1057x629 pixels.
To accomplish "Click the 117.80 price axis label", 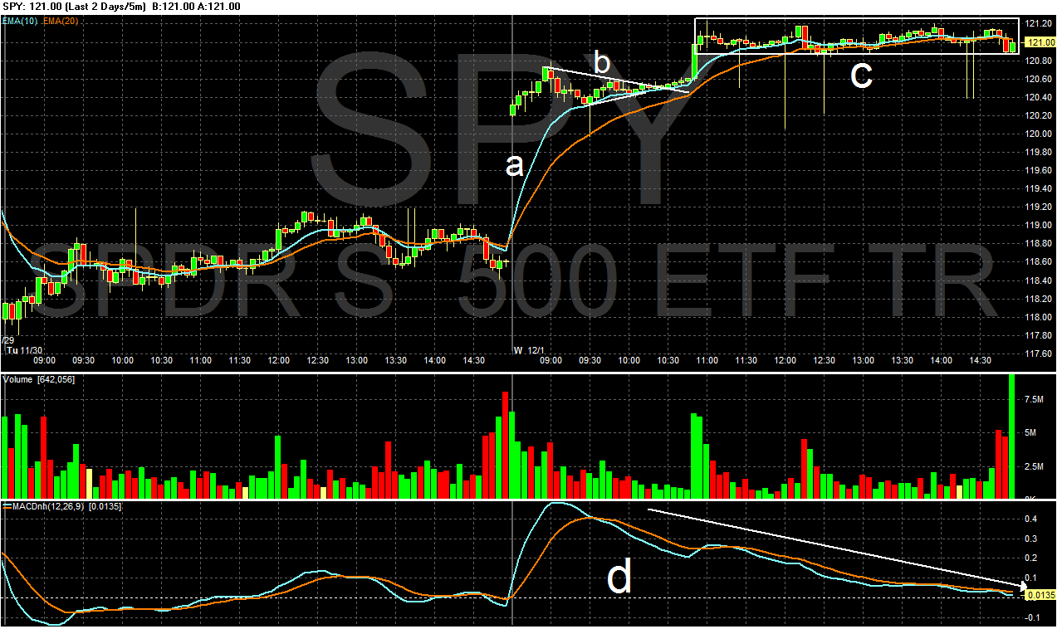I will [x=1040, y=335].
